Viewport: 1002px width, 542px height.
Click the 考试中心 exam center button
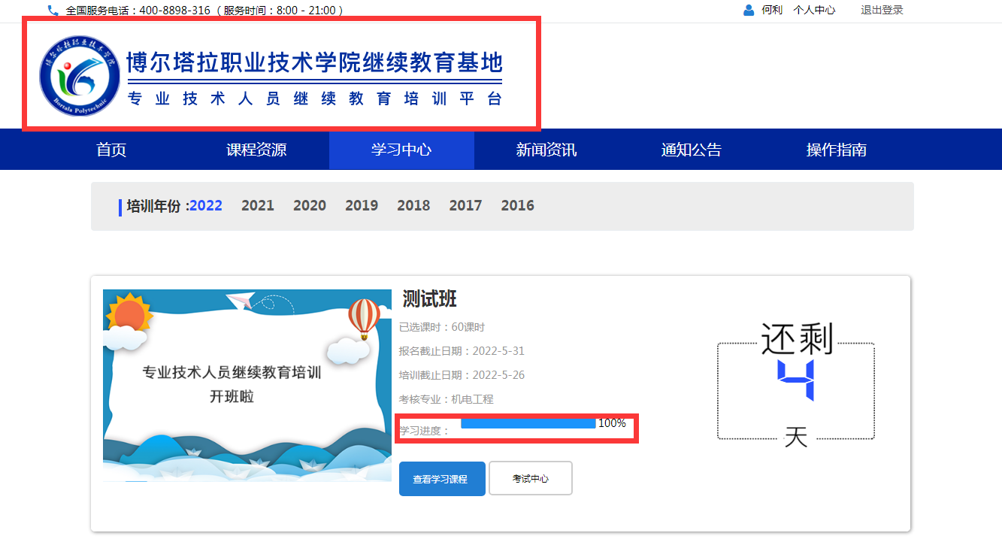pos(531,479)
